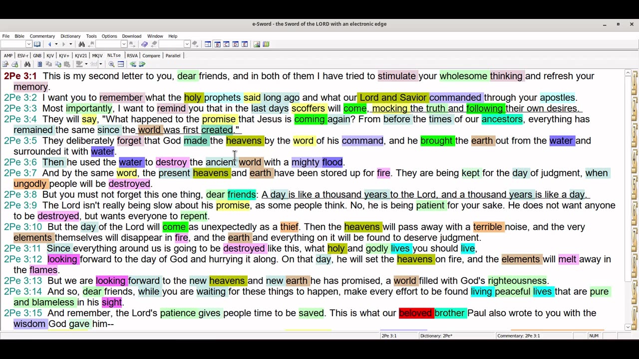Click the red highlighted word beloved
Screen dimensions: 639x359
click(415, 313)
